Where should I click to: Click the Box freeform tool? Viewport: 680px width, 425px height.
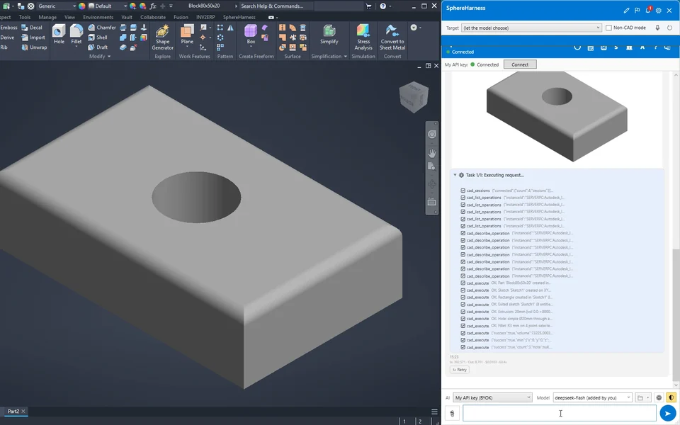(251, 34)
